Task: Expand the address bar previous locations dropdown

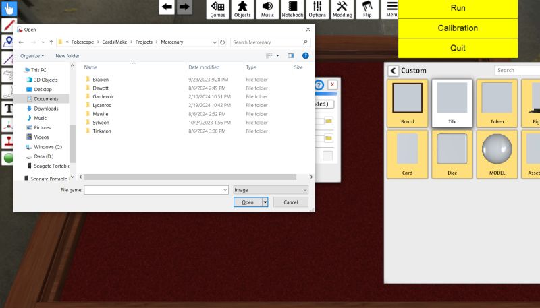Action: (x=215, y=42)
